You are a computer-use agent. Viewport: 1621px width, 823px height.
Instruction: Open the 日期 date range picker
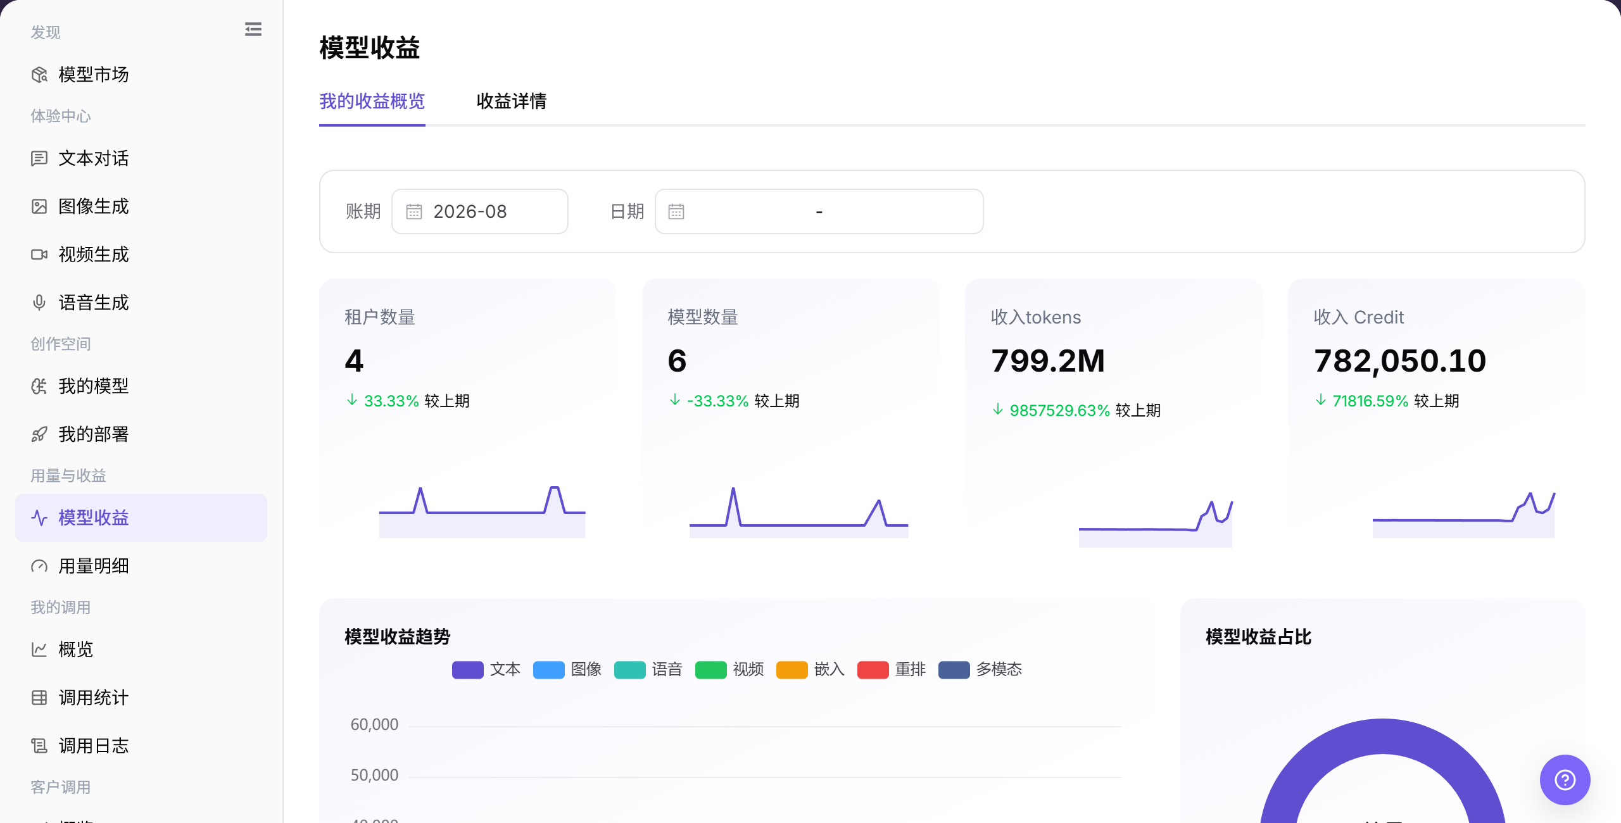tap(819, 211)
